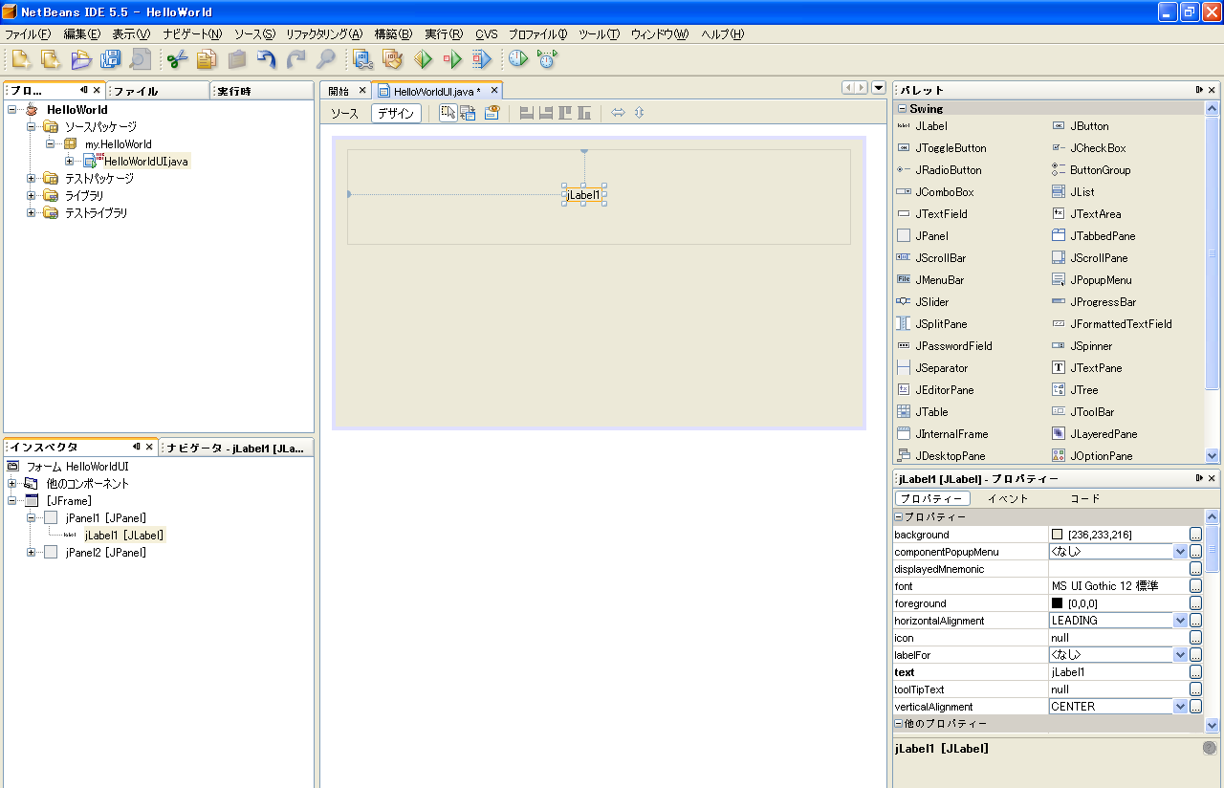
Task: Open the リファクタリング menu
Action: (323, 34)
